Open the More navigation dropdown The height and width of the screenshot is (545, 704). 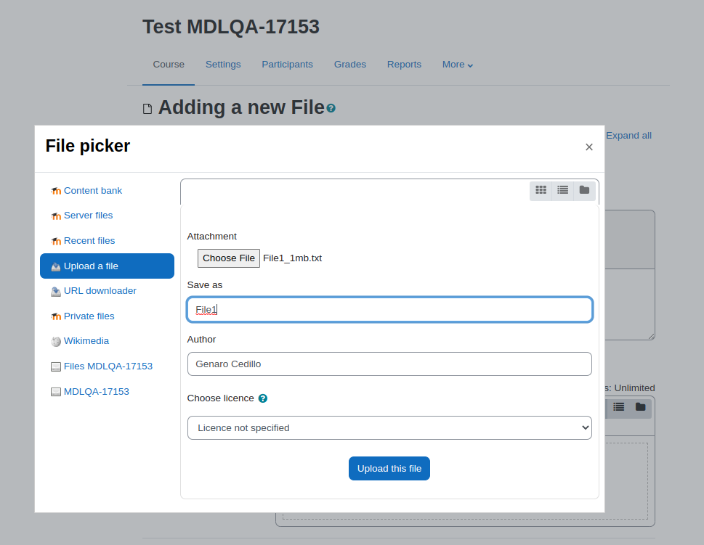click(457, 65)
